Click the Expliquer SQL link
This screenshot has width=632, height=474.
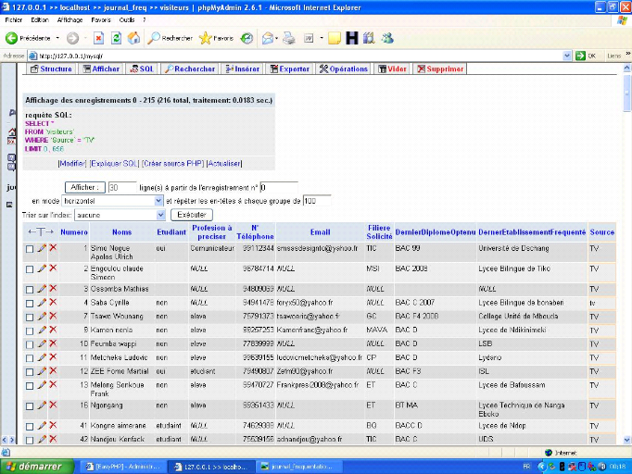point(115,163)
